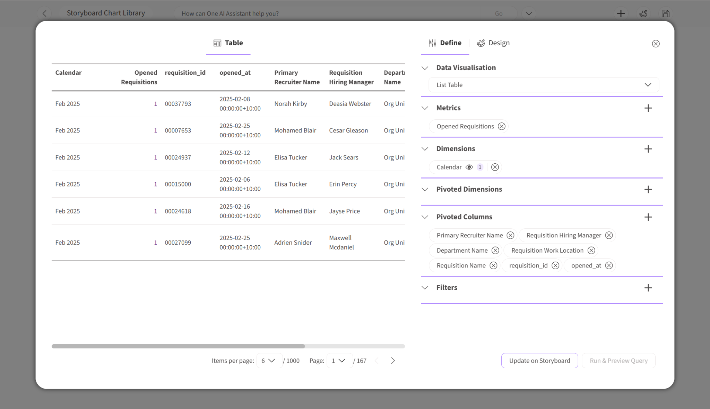Remove Department Name column chip
This screenshot has height=409, width=710.
495,251
